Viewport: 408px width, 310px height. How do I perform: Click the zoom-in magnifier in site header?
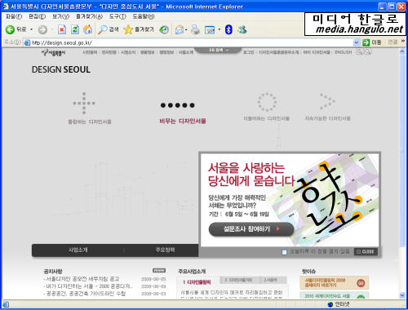tap(367, 51)
